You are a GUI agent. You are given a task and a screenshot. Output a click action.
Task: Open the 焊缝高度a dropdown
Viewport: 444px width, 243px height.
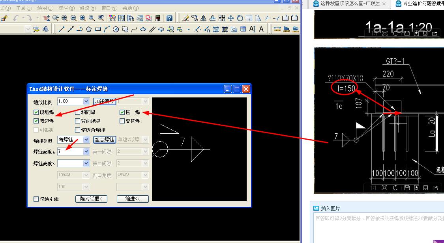pyautogui.click(x=86, y=151)
